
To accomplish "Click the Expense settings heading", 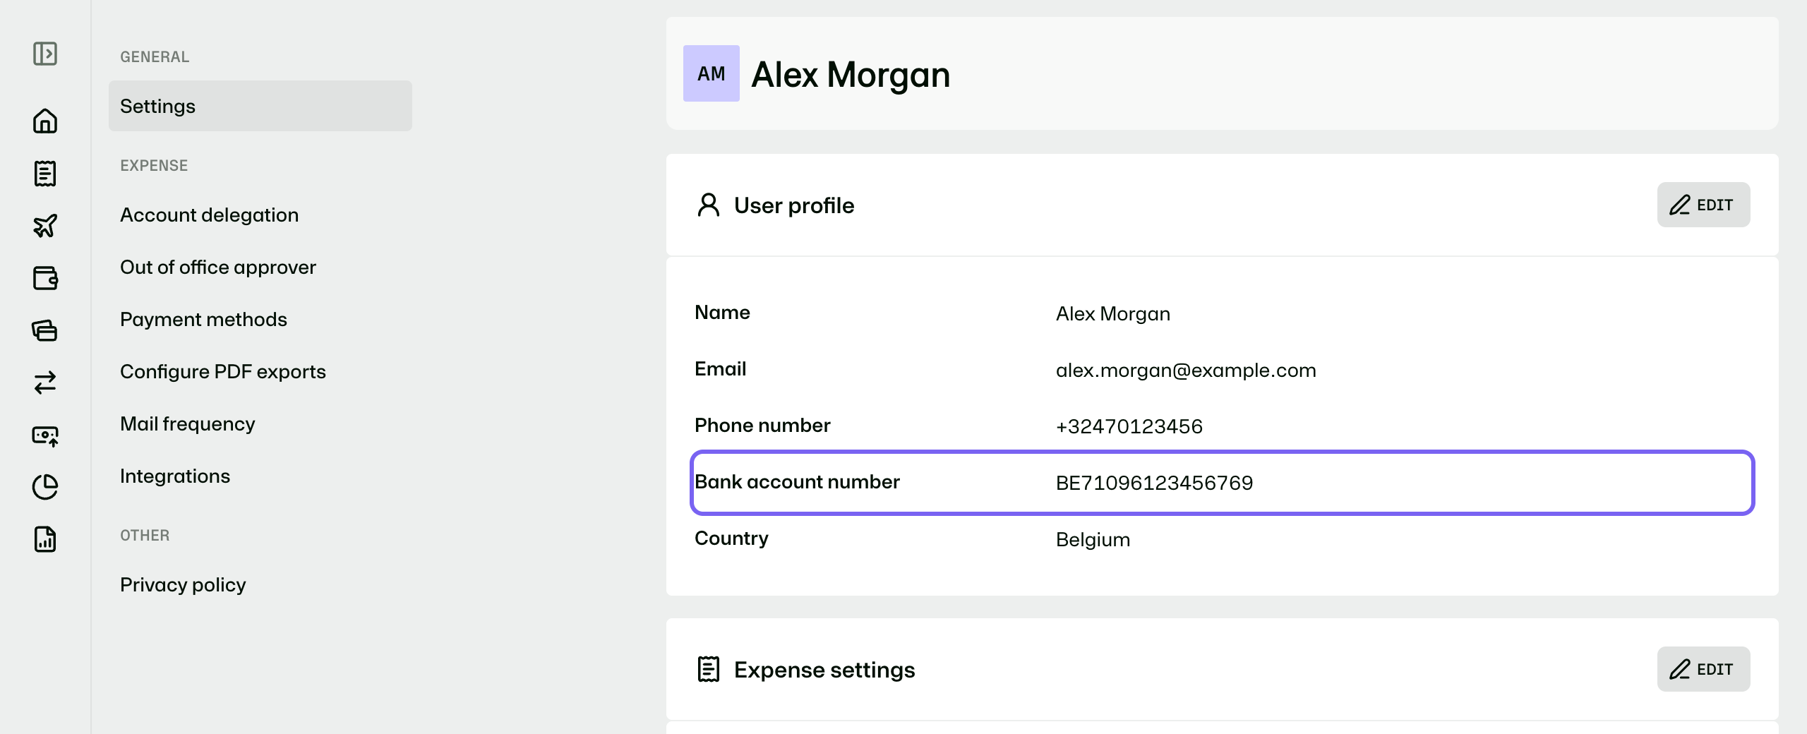I will (824, 670).
